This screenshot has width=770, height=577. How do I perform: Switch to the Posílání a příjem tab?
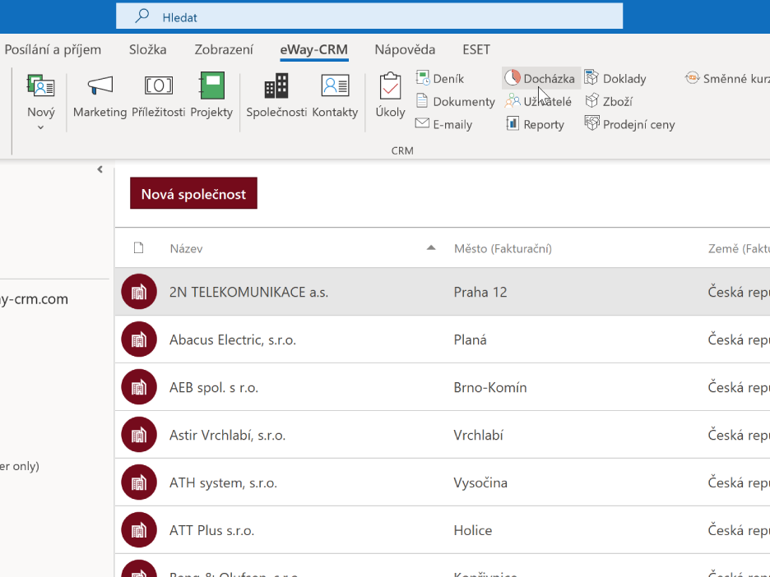[x=53, y=49]
